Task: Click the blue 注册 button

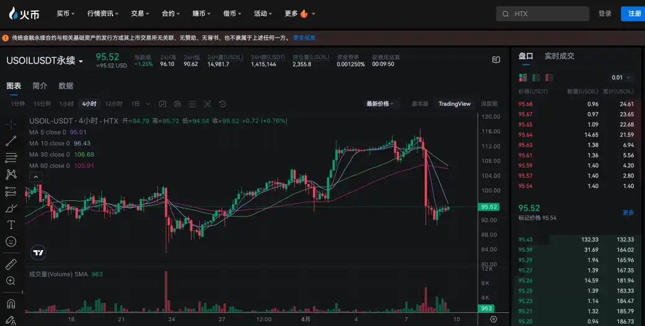Action: pyautogui.click(x=634, y=14)
